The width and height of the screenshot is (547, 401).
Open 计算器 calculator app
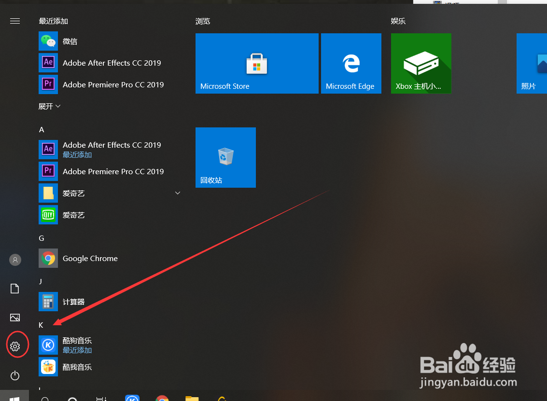tap(110, 302)
